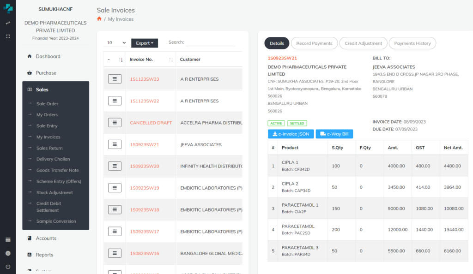
Task: Click the e-Way Bill button
Action: (334, 134)
